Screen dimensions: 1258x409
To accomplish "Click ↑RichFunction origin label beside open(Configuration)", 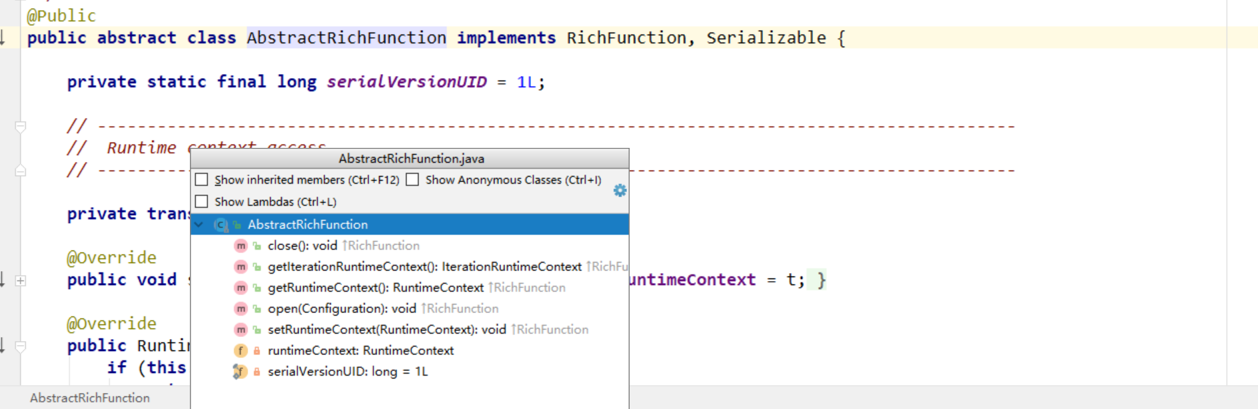I will click(x=460, y=308).
